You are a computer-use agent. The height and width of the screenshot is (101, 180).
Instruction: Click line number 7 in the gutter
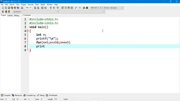[x=25, y=42]
